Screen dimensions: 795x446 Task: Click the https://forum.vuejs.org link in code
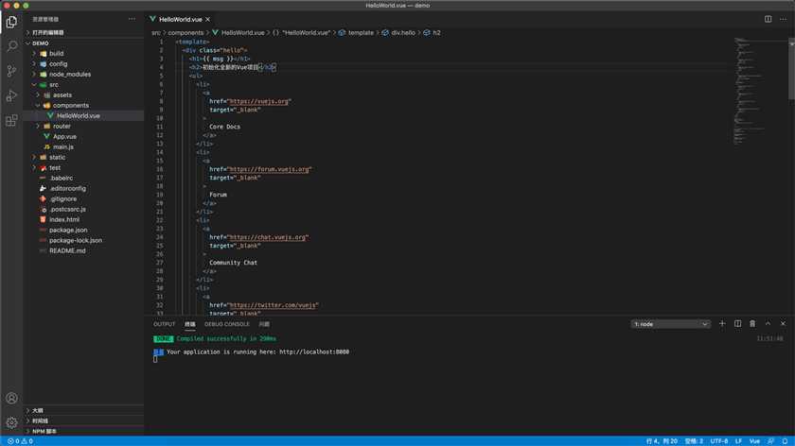[x=269, y=169]
